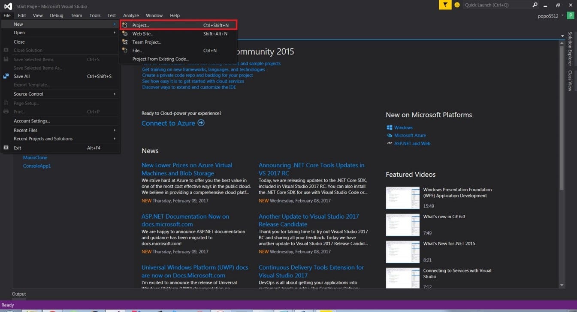Click the Print menu printer icon
The height and width of the screenshot is (312, 577).
pyautogui.click(x=6, y=112)
